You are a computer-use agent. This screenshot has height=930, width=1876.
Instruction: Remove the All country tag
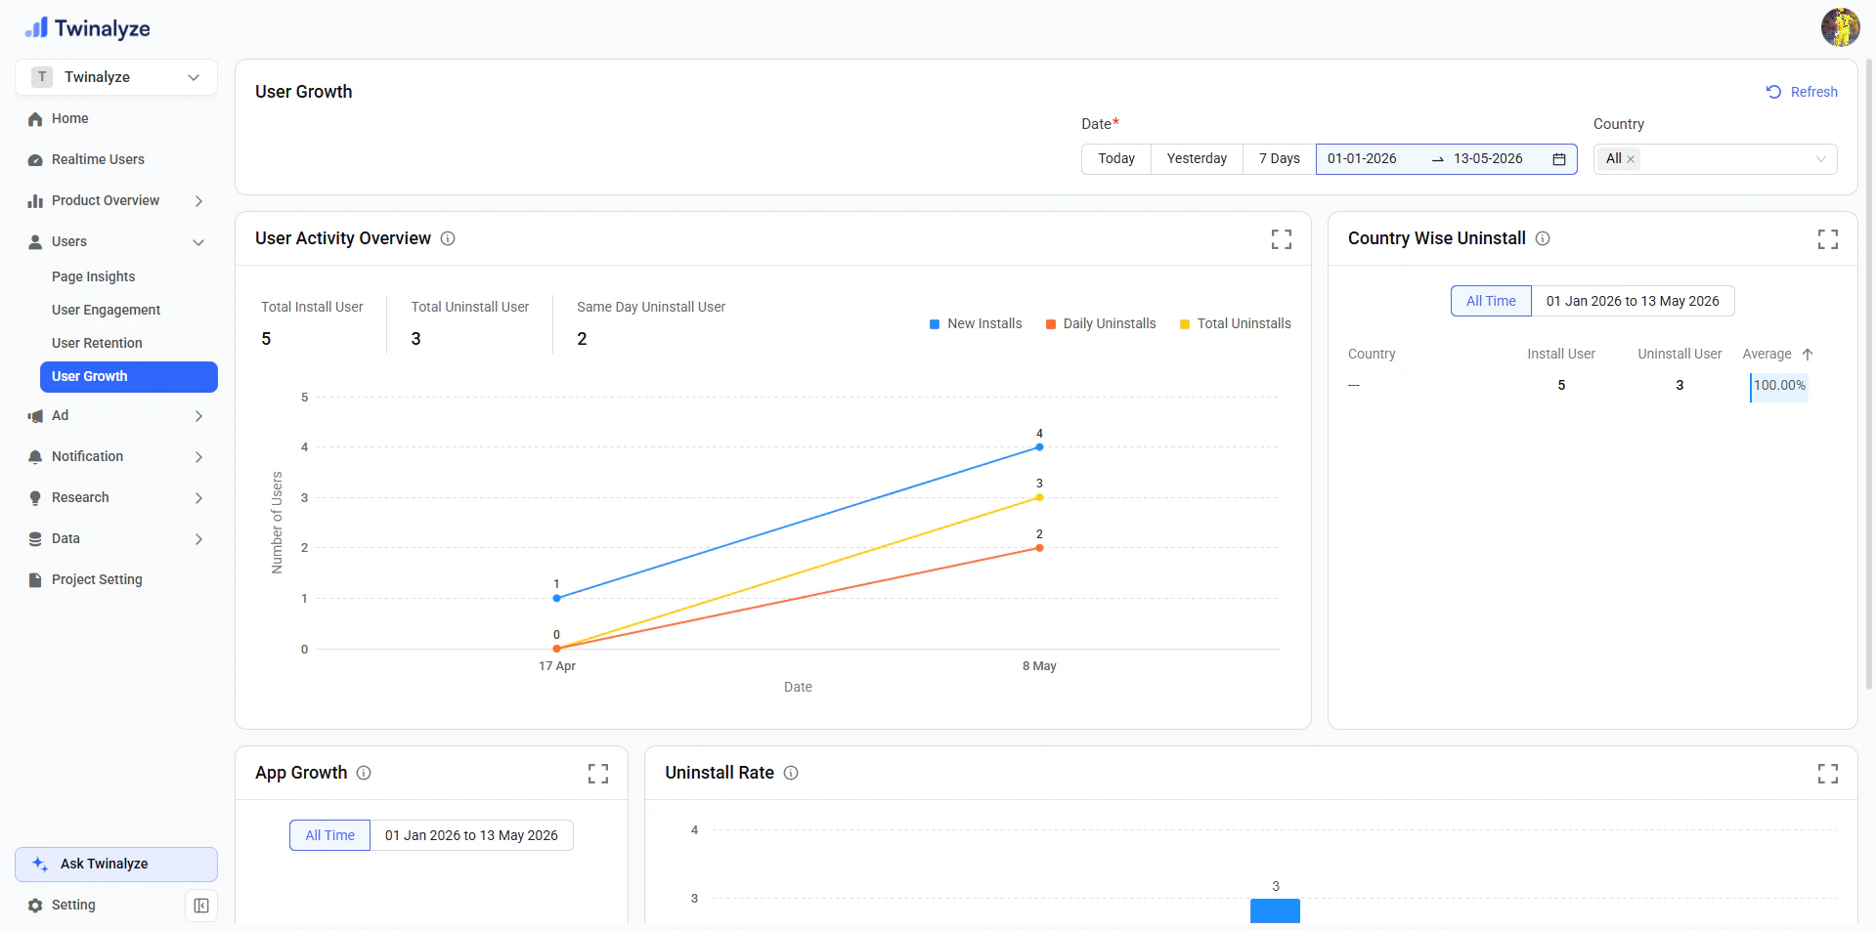point(1631,159)
